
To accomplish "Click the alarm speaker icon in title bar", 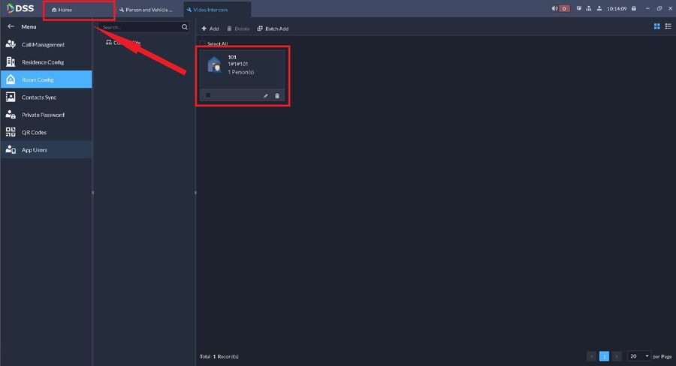I will [x=554, y=8].
